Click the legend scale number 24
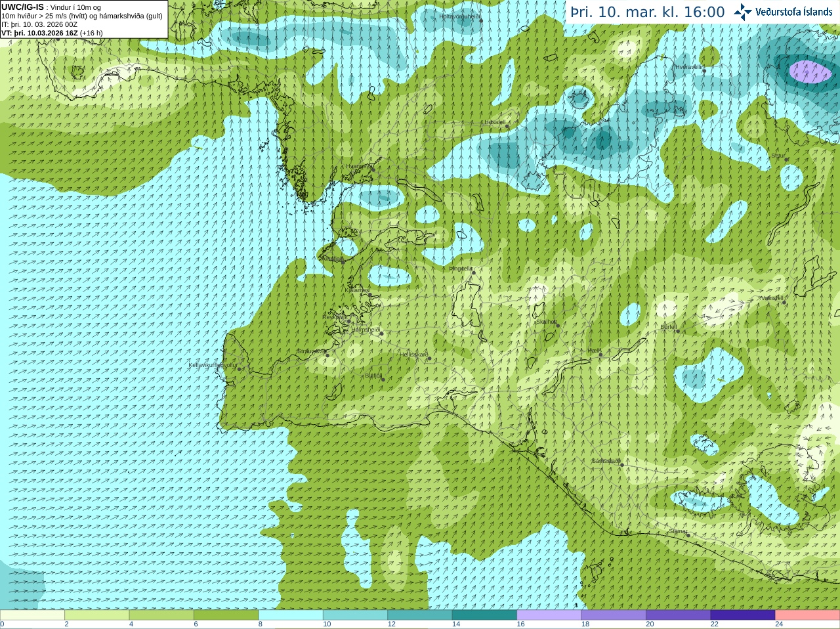 (779, 624)
